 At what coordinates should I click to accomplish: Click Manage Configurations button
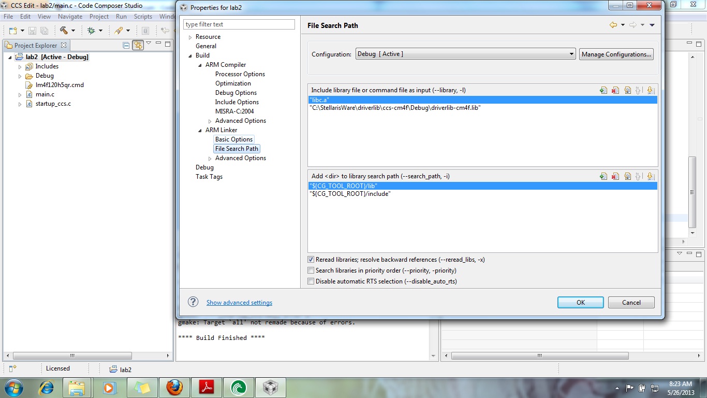coord(616,54)
